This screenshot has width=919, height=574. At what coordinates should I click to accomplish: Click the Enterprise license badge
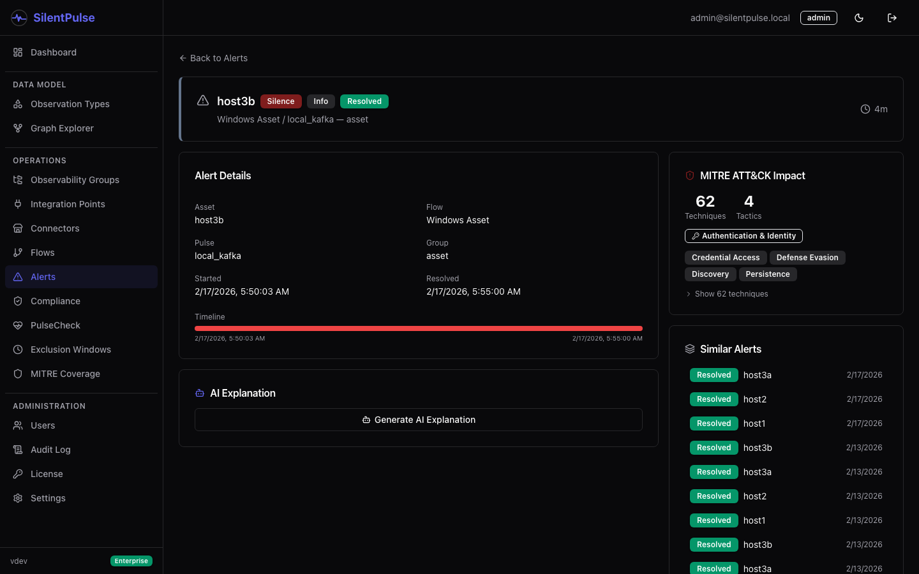131,561
